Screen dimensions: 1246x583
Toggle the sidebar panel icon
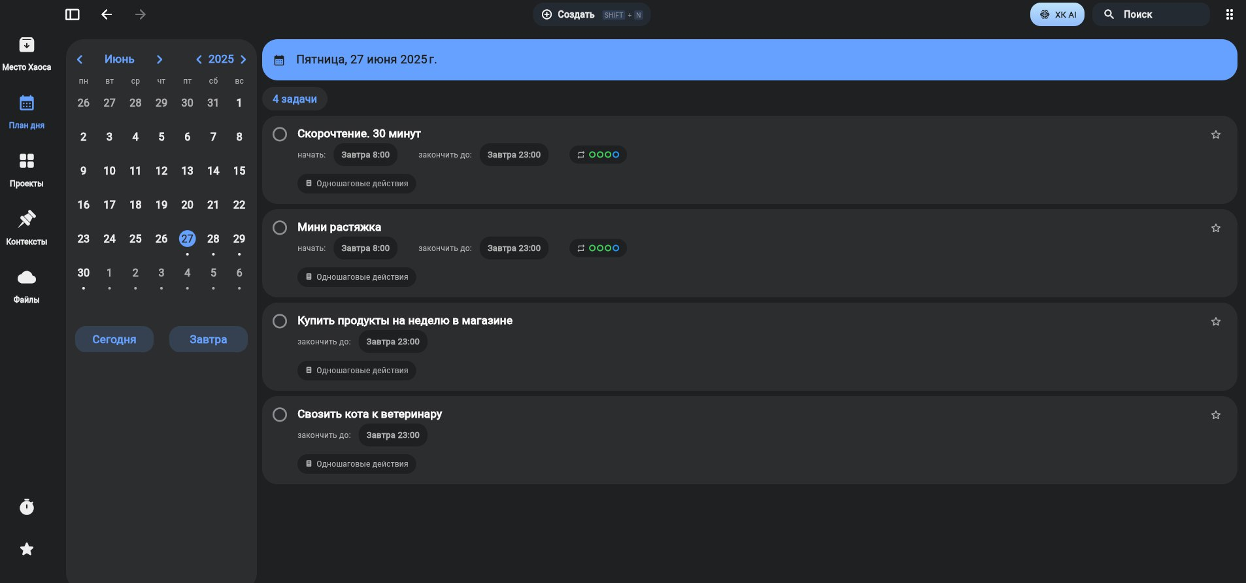point(73,14)
